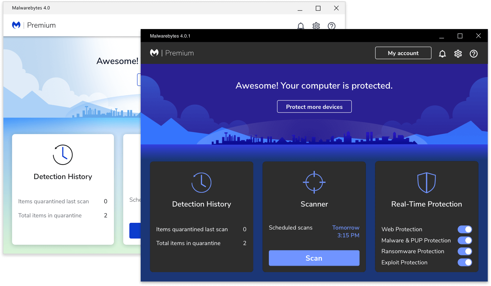This screenshot has height=286, width=491.
Task: Click Malwarebytes logo in light window header
Action: [x=16, y=25]
